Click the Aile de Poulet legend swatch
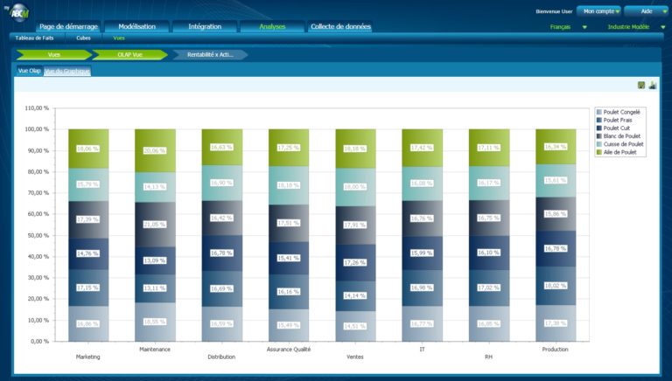Viewport: 672px width, 381px height. click(x=599, y=152)
